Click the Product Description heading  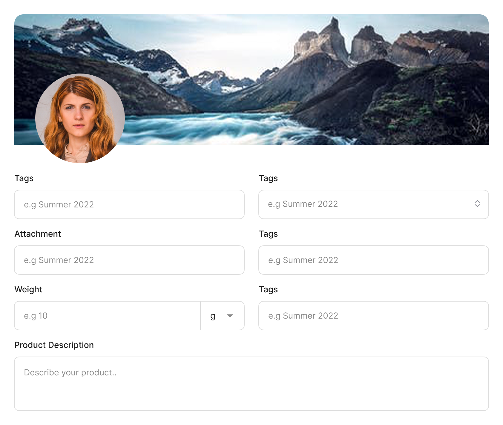[54, 345]
